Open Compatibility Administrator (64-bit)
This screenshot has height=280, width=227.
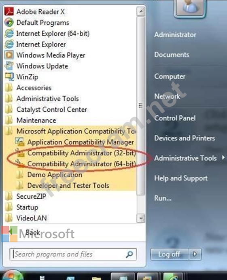(76, 164)
